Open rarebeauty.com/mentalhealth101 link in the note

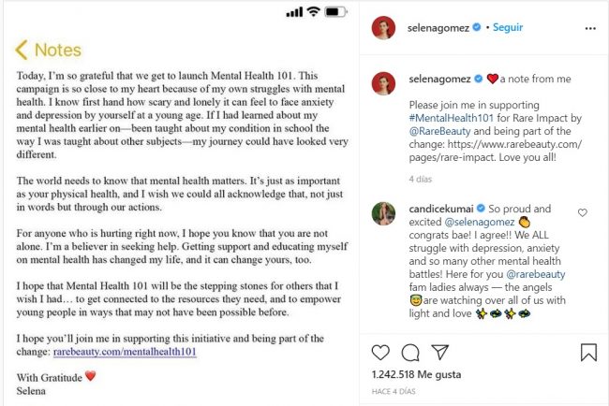126,352
